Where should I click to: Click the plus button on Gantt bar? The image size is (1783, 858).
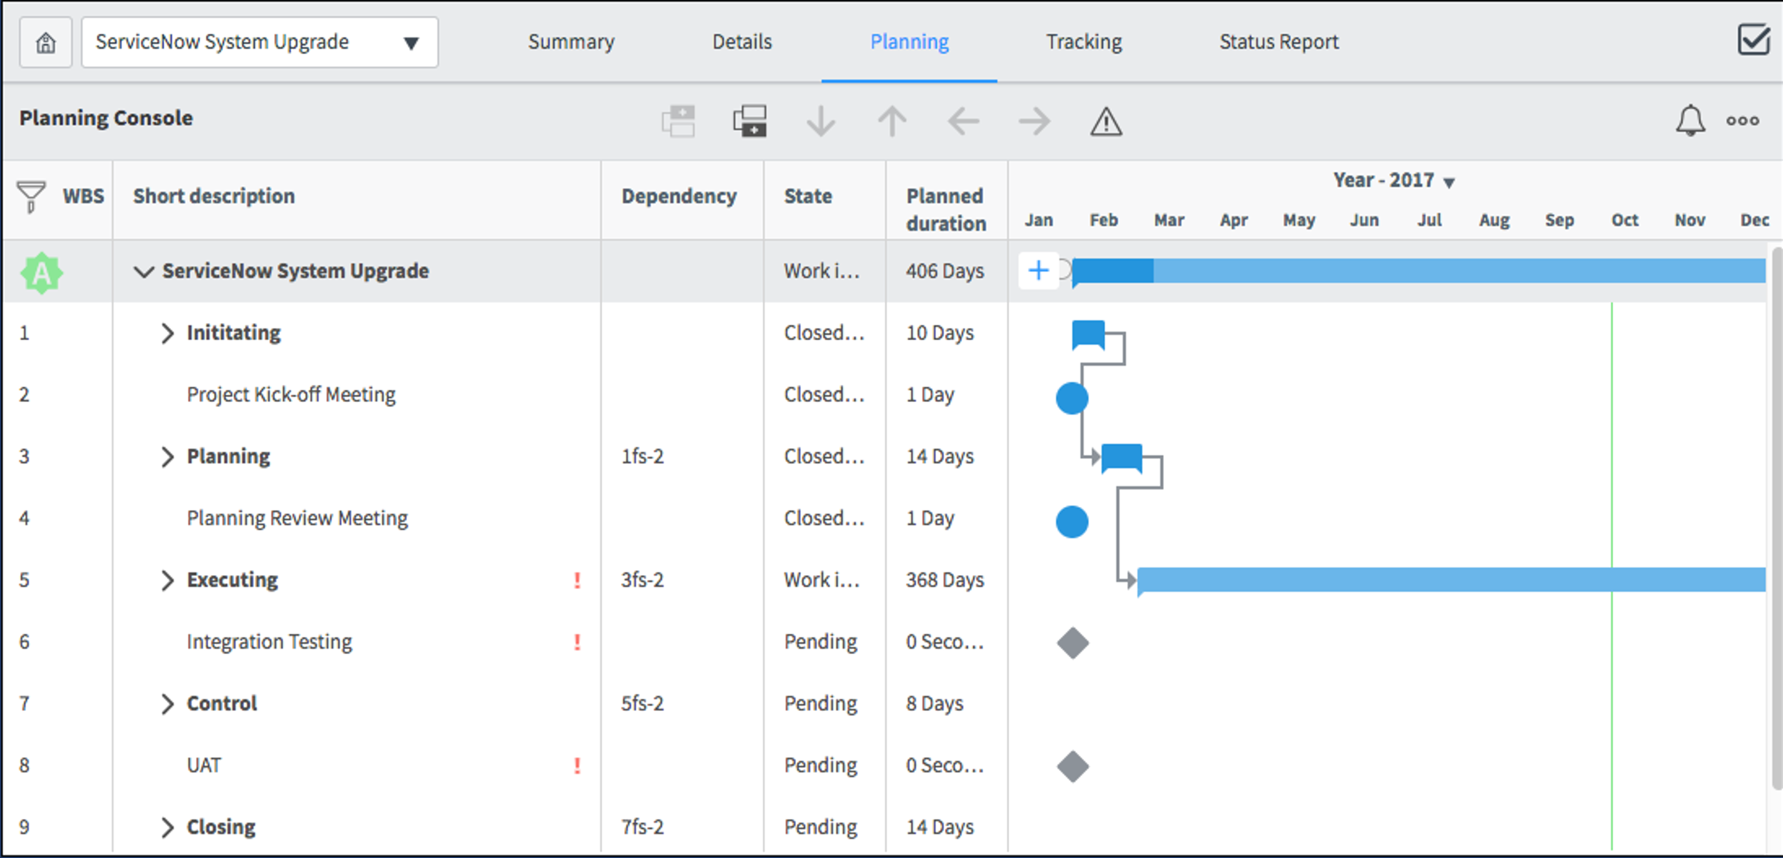click(x=1038, y=270)
